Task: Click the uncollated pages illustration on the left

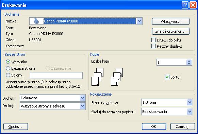Action: pos(97,77)
